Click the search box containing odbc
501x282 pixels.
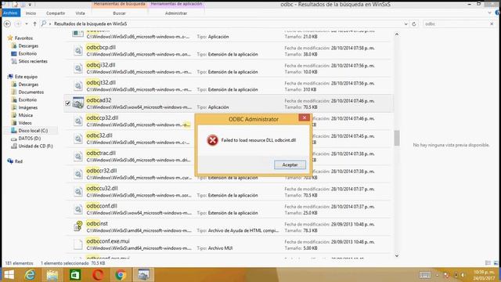coord(456,24)
